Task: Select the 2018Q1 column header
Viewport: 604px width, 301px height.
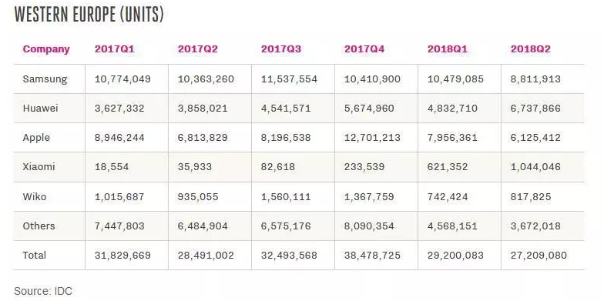Action: click(448, 49)
